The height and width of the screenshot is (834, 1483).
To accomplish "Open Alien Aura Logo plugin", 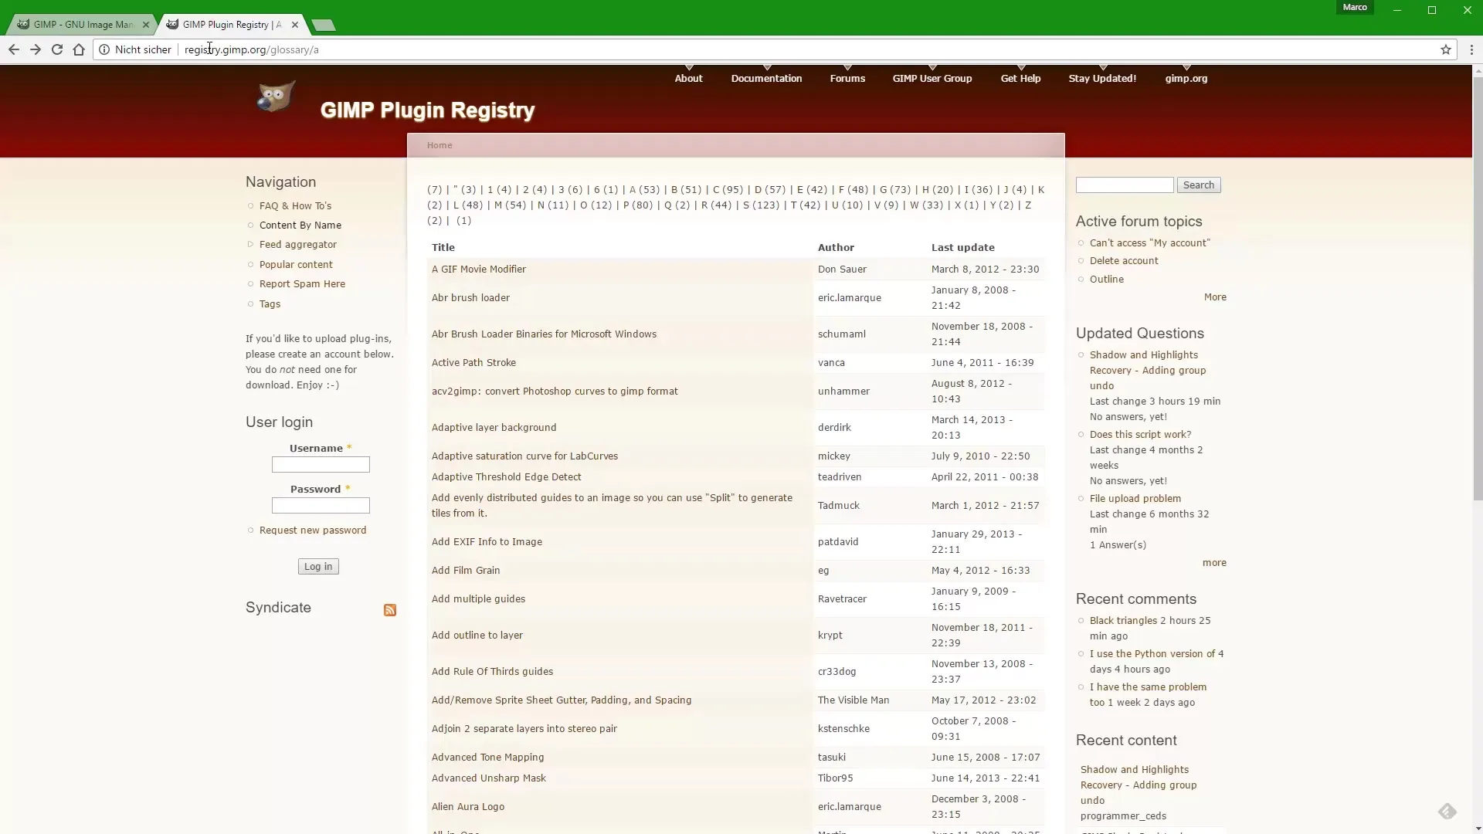I will tap(468, 807).
